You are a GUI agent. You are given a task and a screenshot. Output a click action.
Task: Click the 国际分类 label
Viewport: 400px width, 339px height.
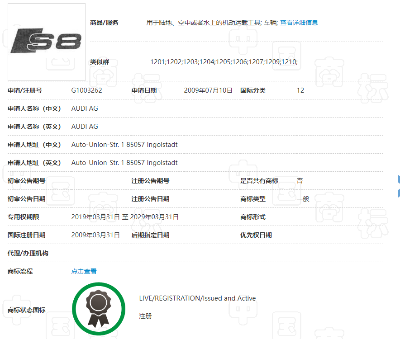point(253,90)
